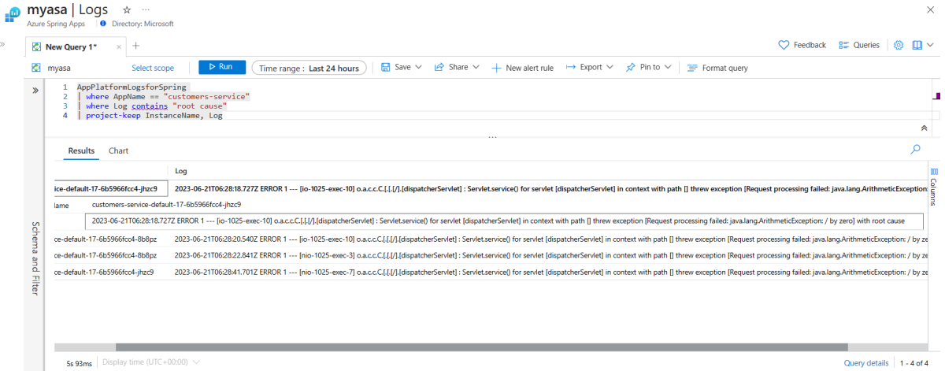Click Format query
The height and width of the screenshot is (371, 945).
[717, 68]
